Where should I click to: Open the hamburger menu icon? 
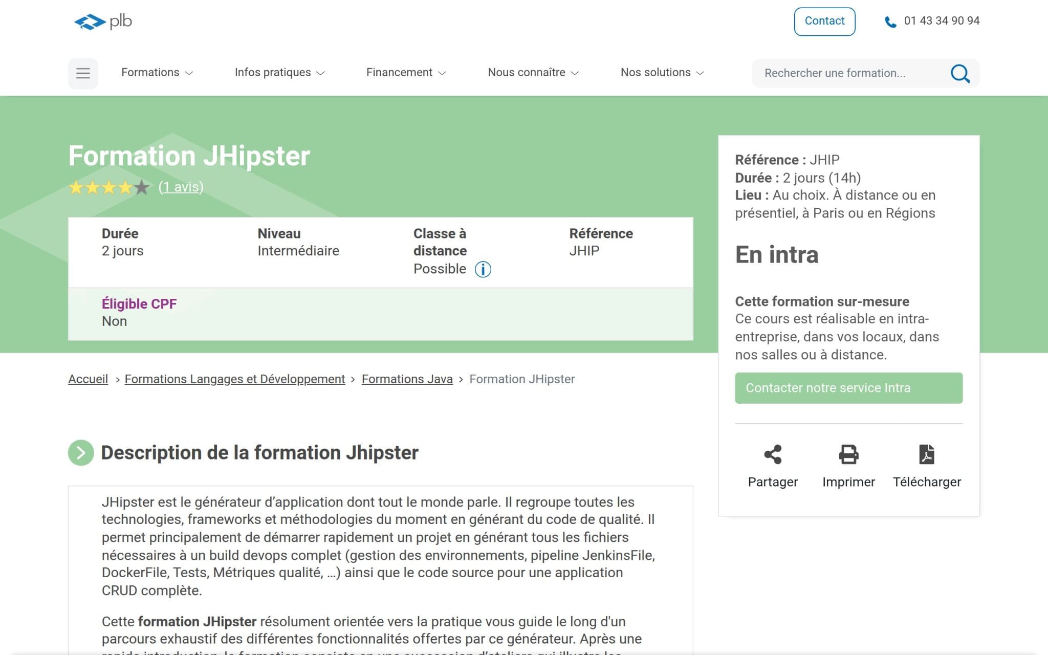tap(83, 73)
